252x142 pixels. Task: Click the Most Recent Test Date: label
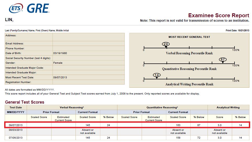(20, 77)
